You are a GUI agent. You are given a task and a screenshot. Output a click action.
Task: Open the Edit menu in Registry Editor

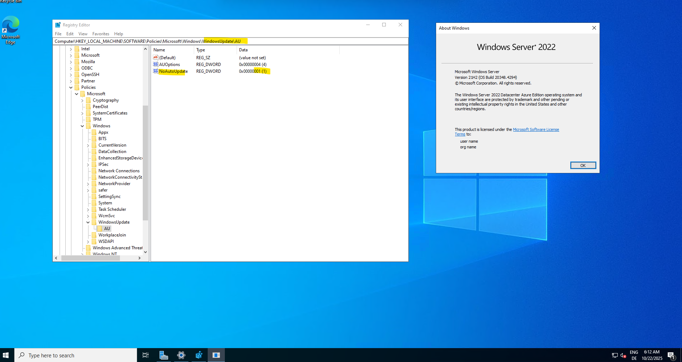point(70,34)
